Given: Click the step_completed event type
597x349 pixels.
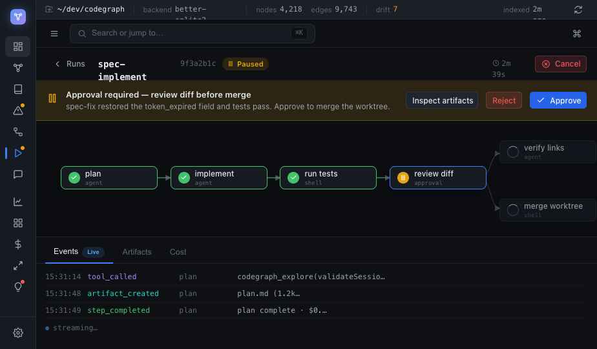Looking at the screenshot, I should 118,310.
